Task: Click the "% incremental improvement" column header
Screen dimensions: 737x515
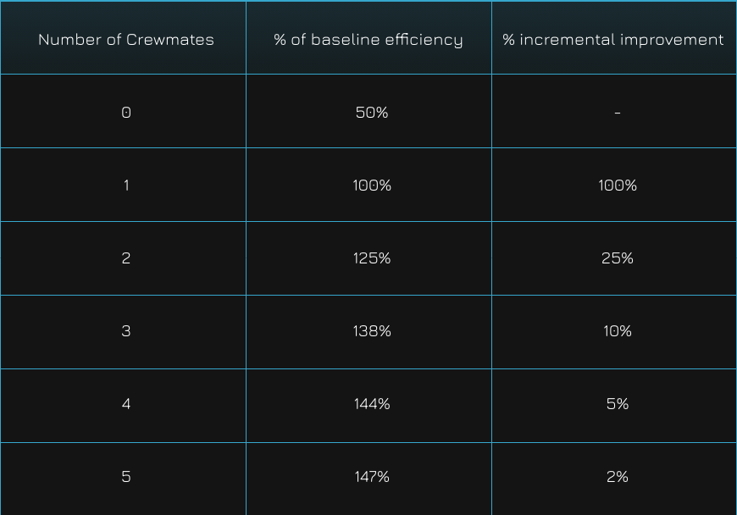Action: (x=613, y=40)
